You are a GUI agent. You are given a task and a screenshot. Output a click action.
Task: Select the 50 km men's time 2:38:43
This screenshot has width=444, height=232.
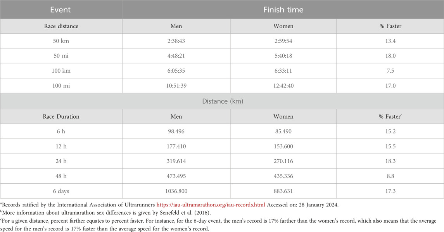pos(176,41)
